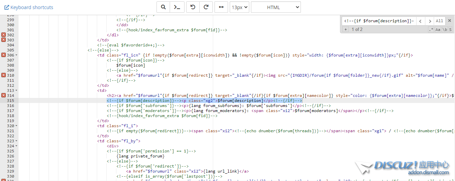Undo the last edit
This screenshot has width=455, height=181.
[x=193, y=7]
